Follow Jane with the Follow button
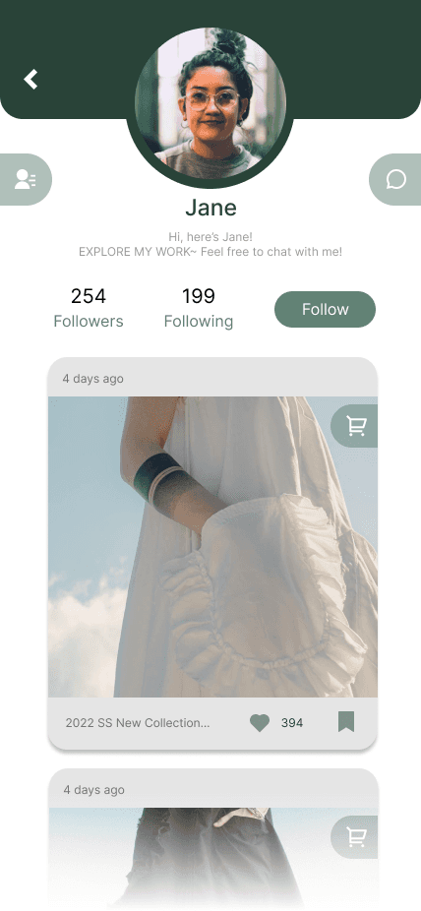Screen dimensions: 421x911 [x=326, y=310]
